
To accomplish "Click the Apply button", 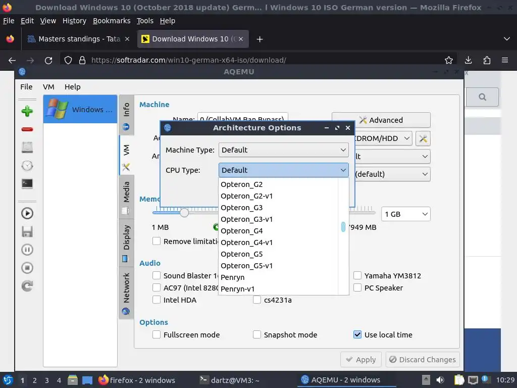I will 360,359.
